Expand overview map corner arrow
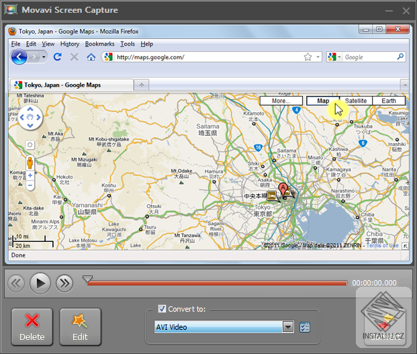Screen dimensions: 417x354 [406, 246]
